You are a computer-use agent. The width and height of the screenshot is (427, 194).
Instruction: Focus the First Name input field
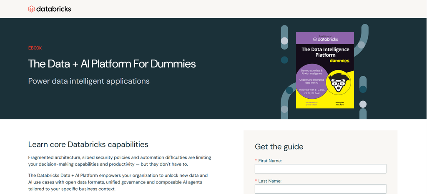(320, 169)
